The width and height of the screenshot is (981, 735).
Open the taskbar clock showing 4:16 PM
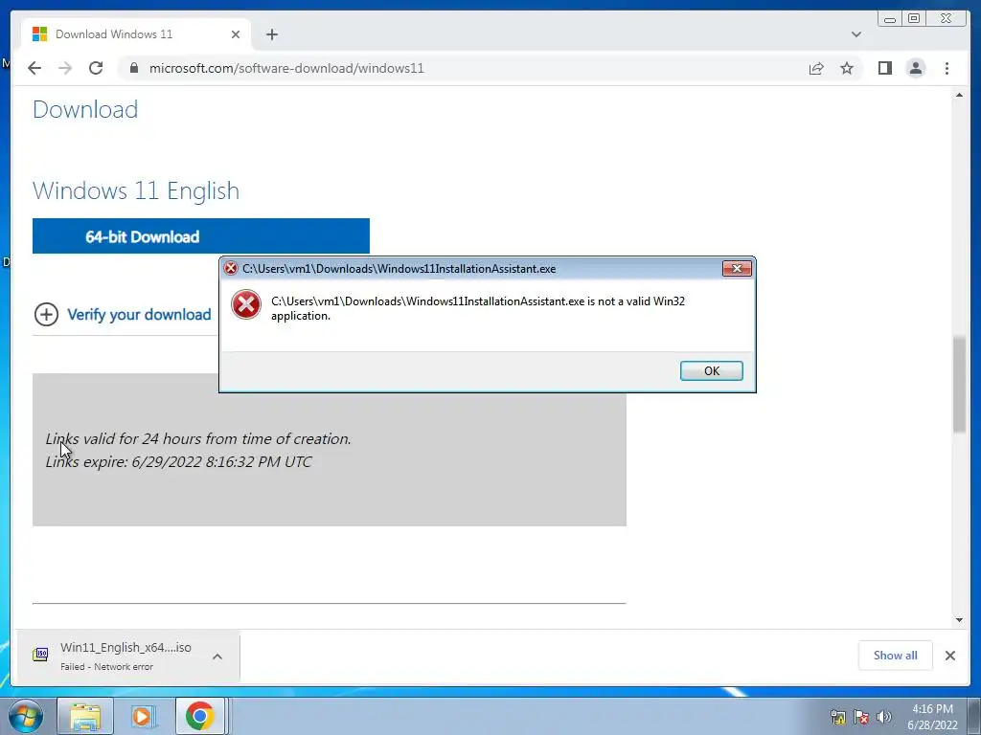[x=932, y=716]
